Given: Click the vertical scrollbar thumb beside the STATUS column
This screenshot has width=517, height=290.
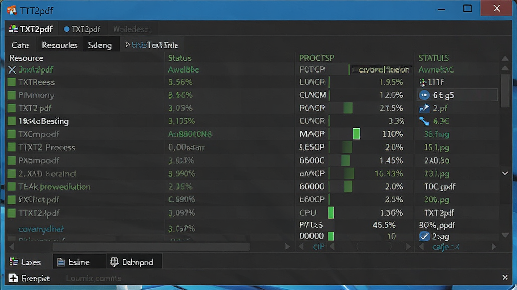Looking at the screenshot, I should pos(505,91).
